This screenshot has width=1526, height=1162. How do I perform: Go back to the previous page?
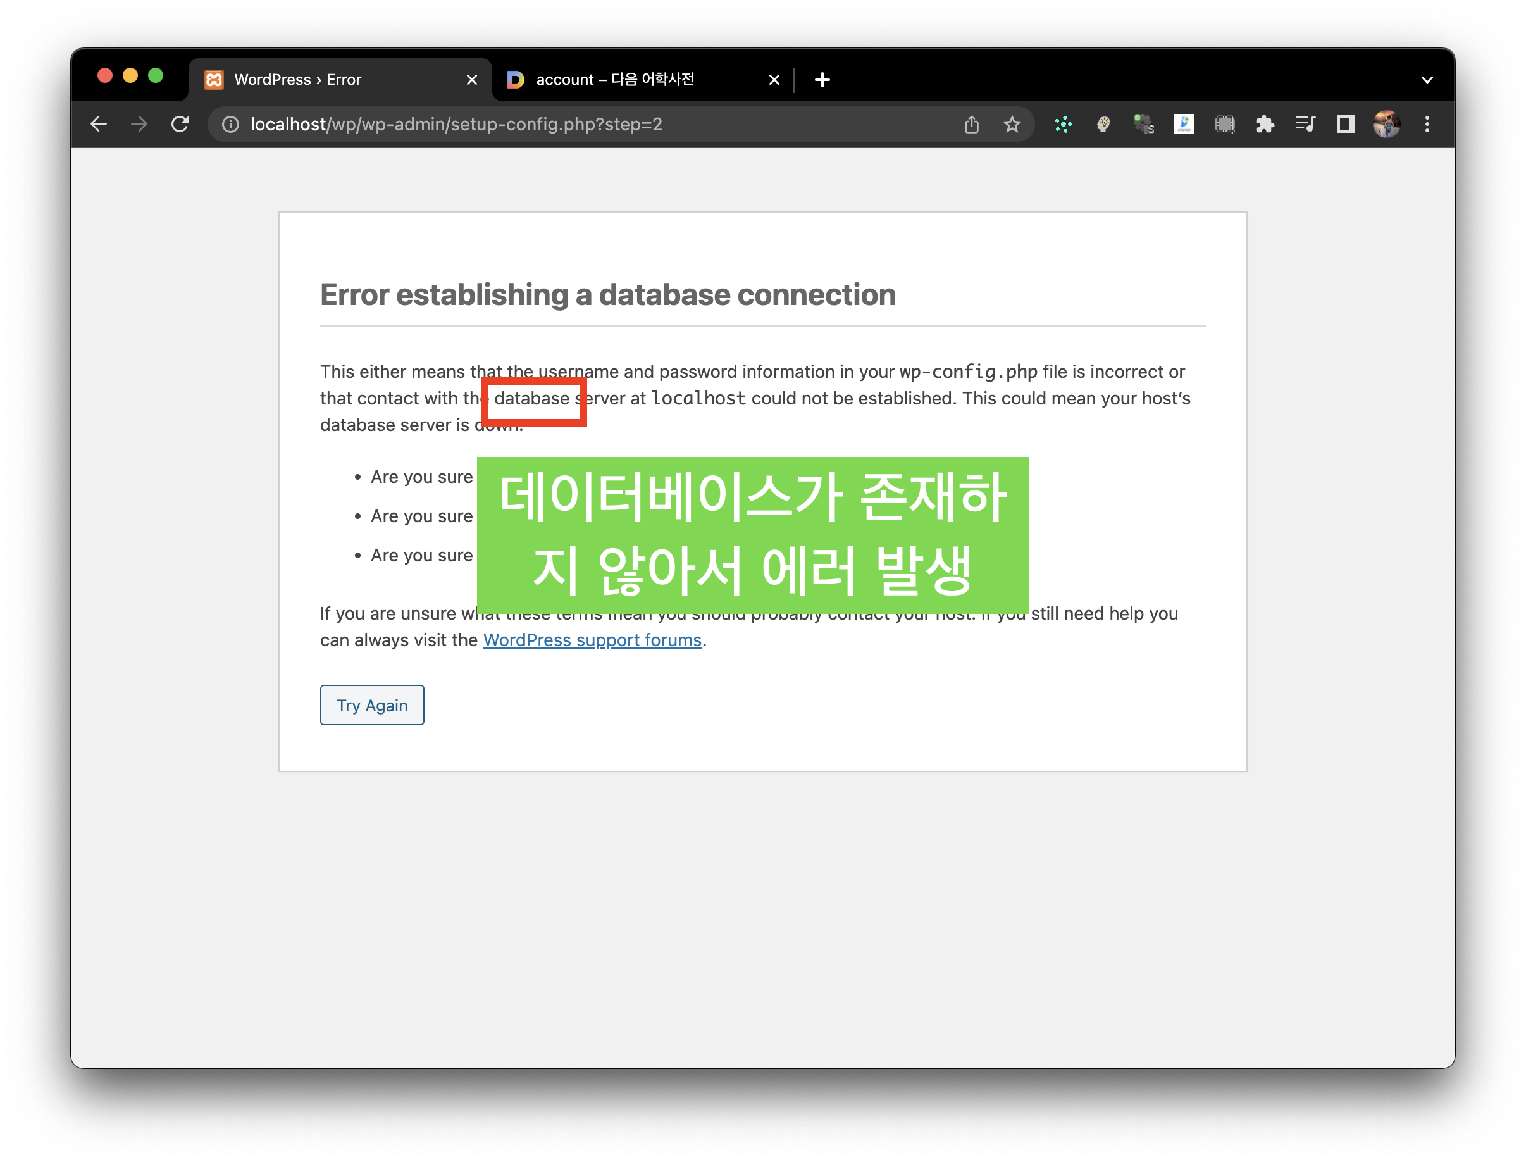point(99,125)
